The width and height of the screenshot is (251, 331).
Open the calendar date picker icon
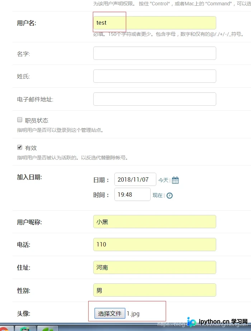pyautogui.click(x=175, y=180)
